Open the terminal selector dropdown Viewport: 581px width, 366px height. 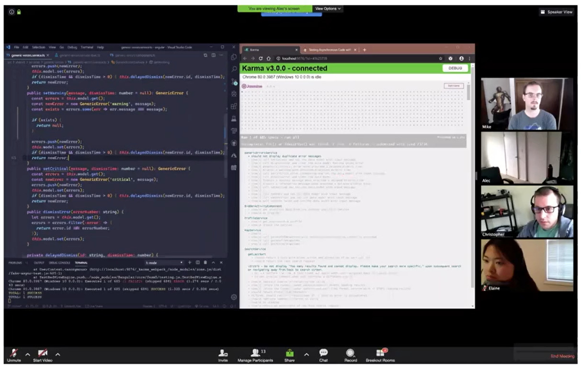164,263
